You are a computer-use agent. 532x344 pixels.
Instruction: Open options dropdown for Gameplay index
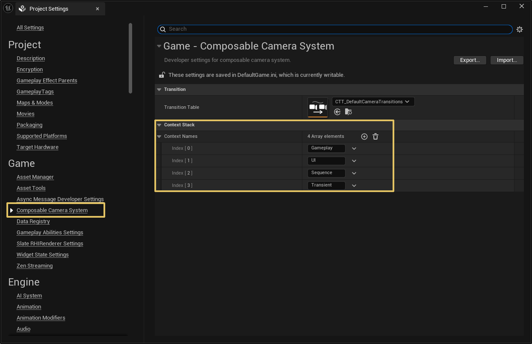[354, 149]
